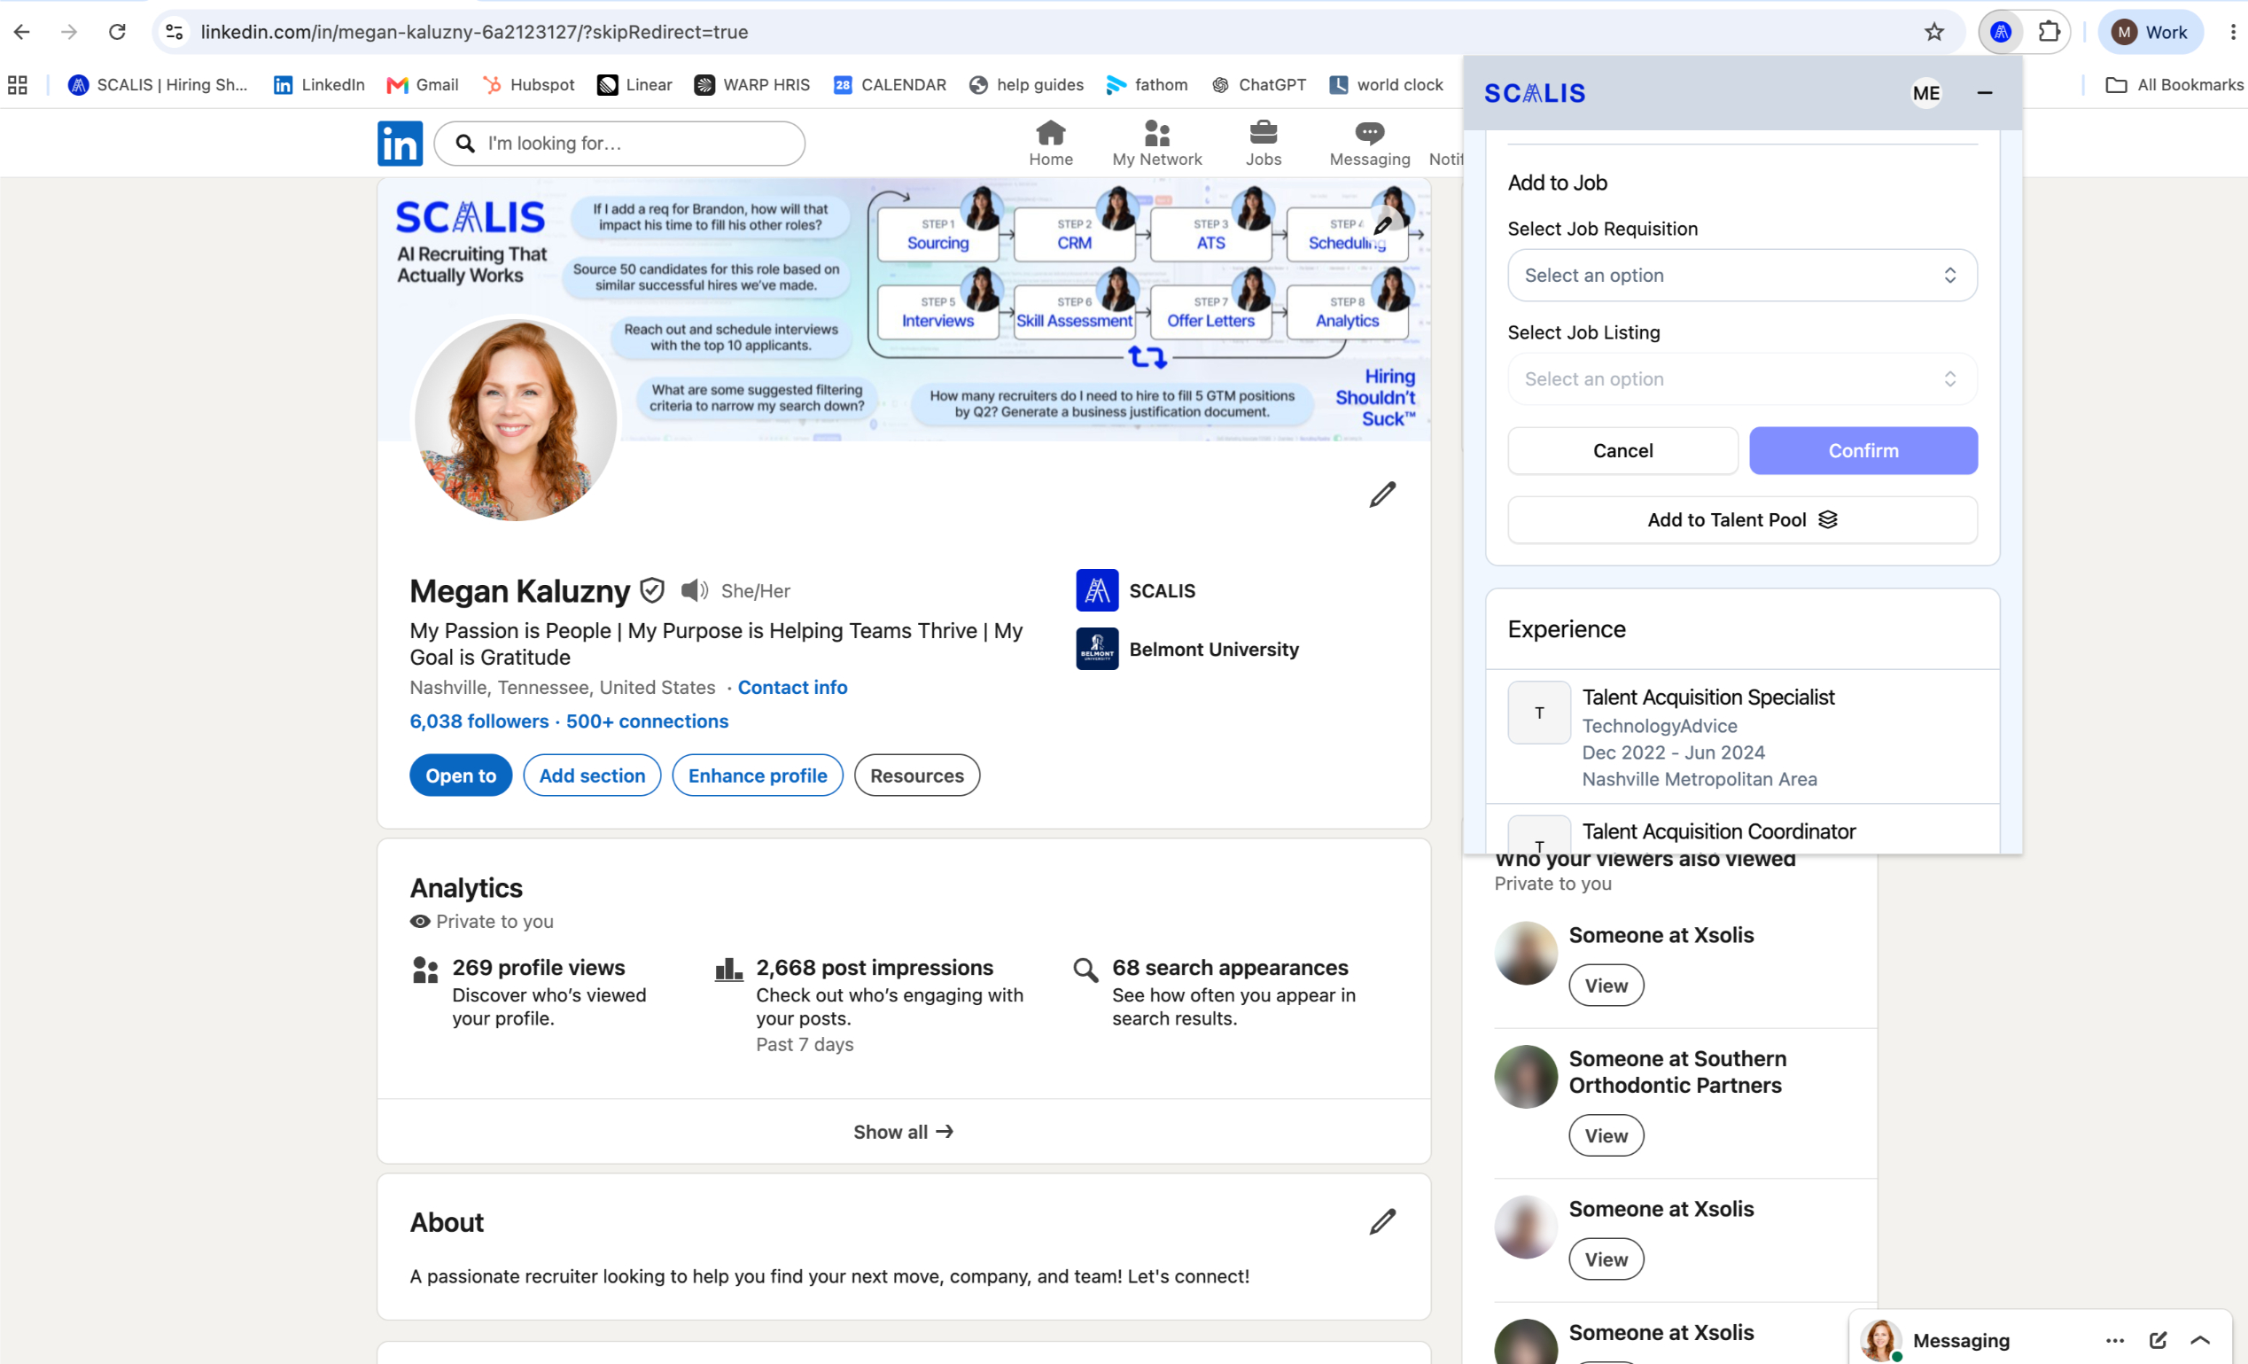Click the LinkedIn search field

click(619, 144)
